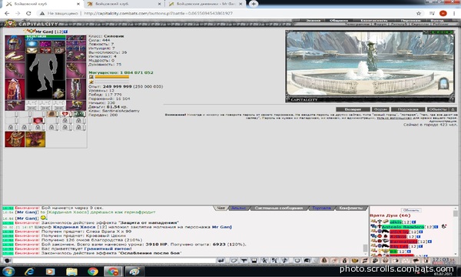This screenshot has width=461, height=277.
Task: Open the Безопасность top menu
Action: click(374, 20)
